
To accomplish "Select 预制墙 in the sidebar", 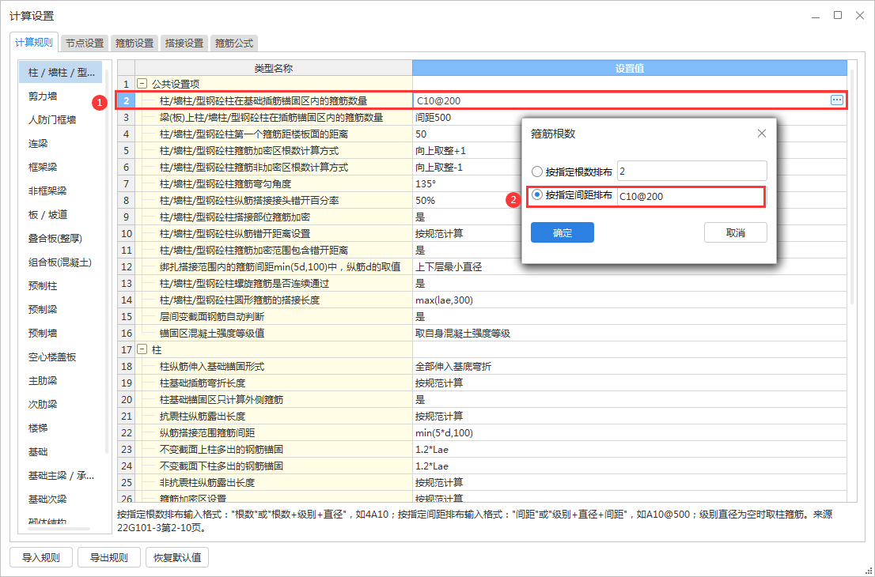I will pyautogui.click(x=43, y=333).
